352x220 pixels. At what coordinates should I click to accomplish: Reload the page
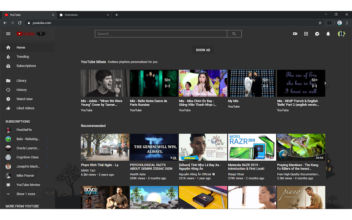tap(20, 23)
